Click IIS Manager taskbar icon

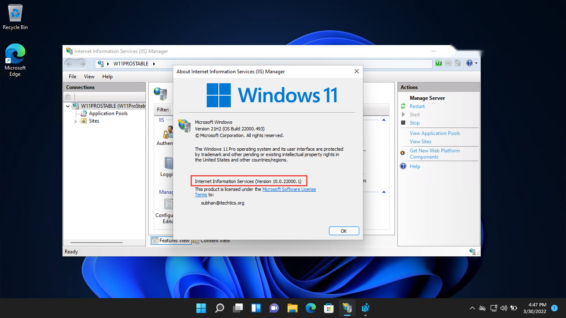pyautogui.click(x=347, y=308)
